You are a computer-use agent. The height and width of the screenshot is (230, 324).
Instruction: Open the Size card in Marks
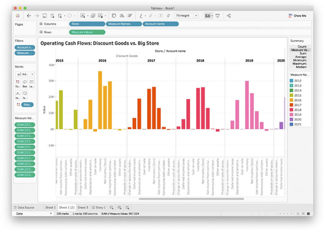coord(24,83)
